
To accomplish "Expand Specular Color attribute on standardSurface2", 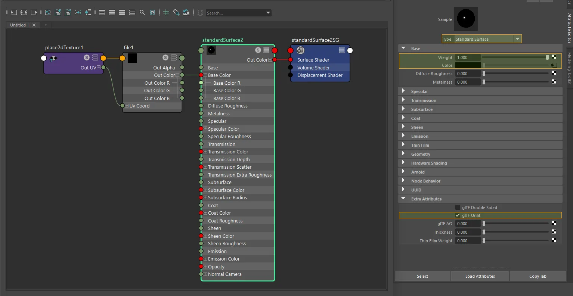I will coord(205,129).
